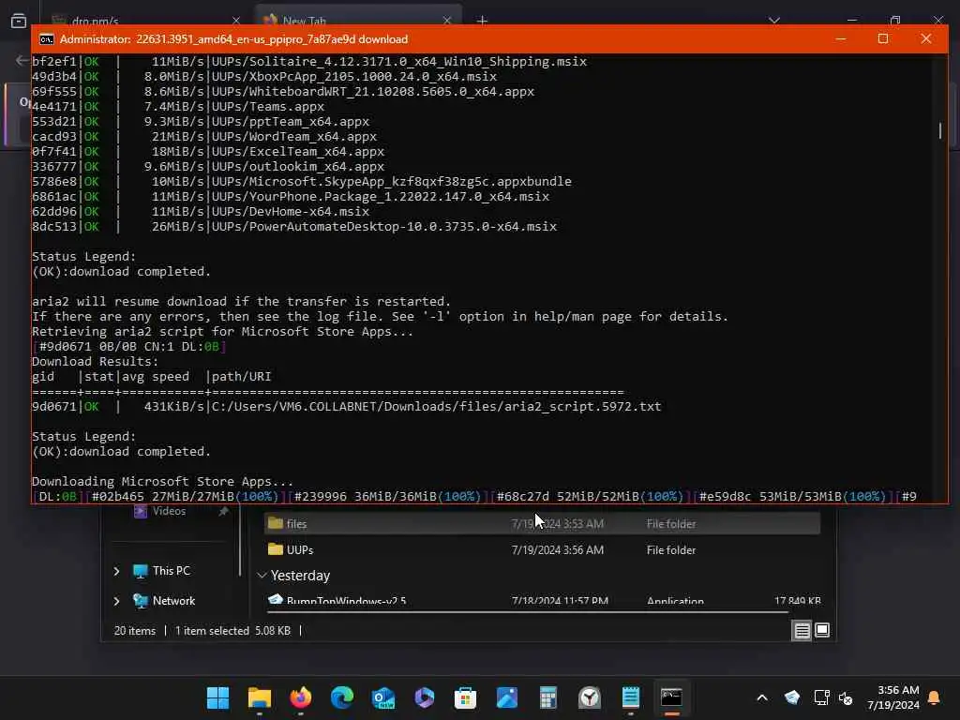960x720 pixels.
Task: Open the Windows Start menu
Action: click(x=217, y=697)
